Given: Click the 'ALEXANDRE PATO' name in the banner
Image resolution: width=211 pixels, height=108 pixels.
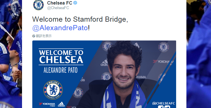Looking at the screenshot, I should coord(61,70).
